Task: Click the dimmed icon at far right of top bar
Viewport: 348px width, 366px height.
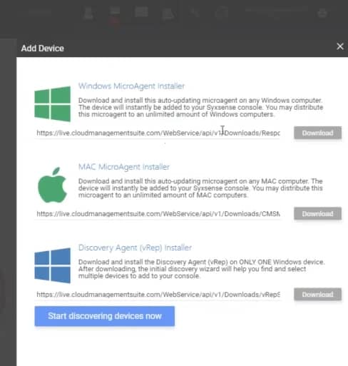Action: pyautogui.click(x=322, y=13)
